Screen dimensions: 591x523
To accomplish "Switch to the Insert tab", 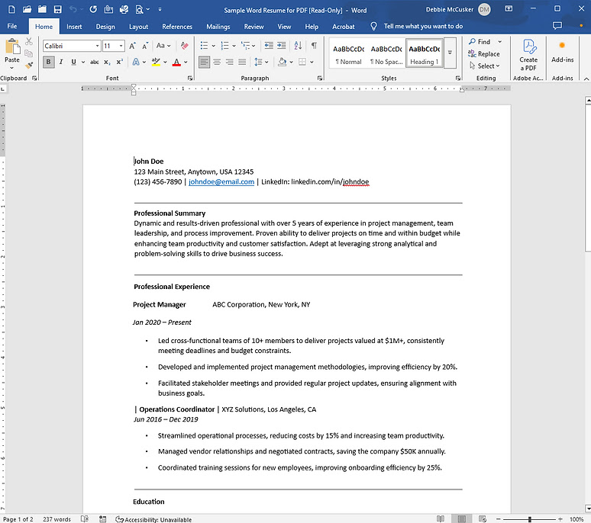I will 74,27.
